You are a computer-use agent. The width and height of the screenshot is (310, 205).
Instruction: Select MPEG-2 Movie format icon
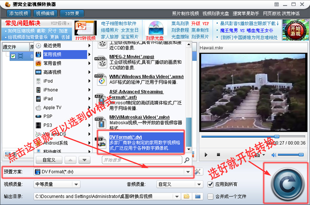click(102, 62)
